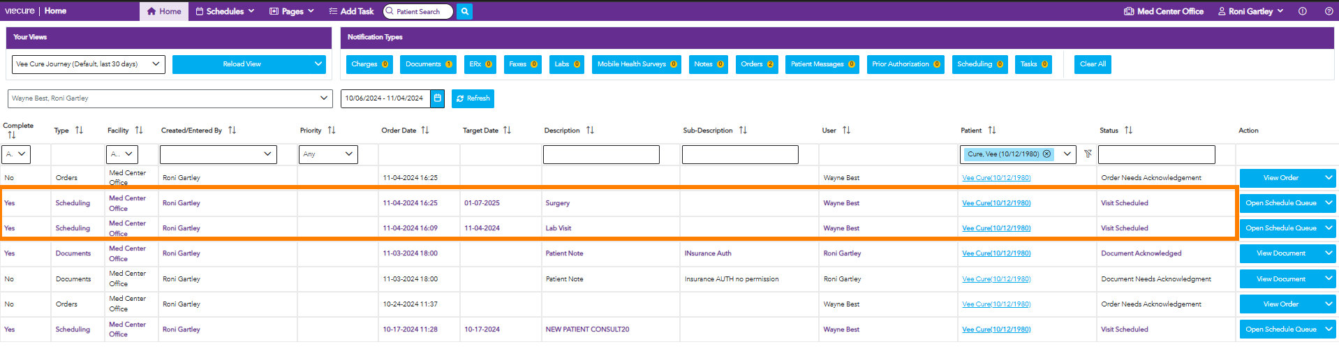
Task: Clear the Cure, Vee patient filter chip
Action: (x=1046, y=154)
